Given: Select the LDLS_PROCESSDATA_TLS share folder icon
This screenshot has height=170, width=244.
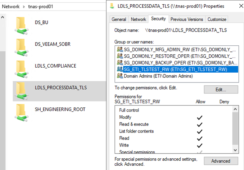Looking at the screenshot, I should 21,90.
